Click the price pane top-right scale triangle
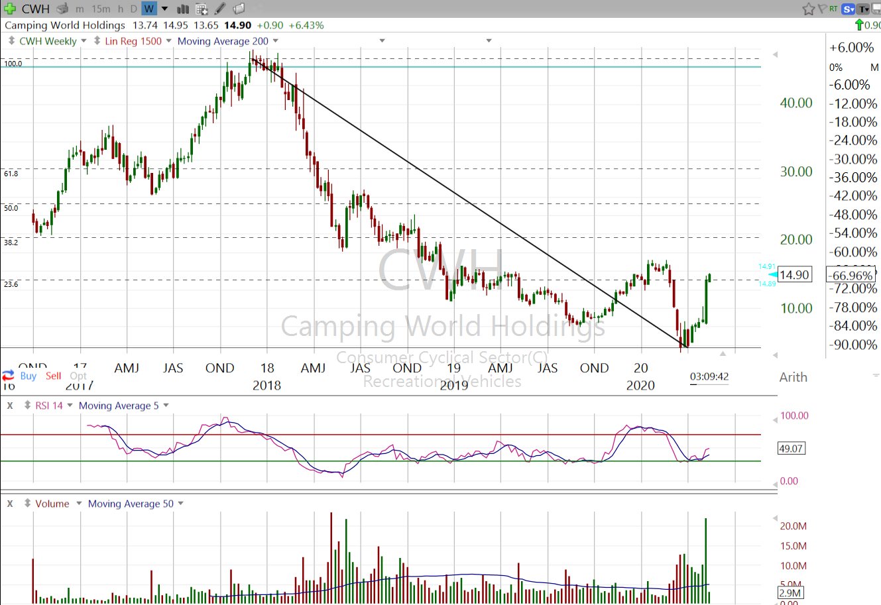The height and width of the screenshot is (605, 881). point(776,55)
